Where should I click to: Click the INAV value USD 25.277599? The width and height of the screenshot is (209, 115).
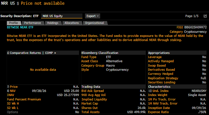click(x=68, y=95)
